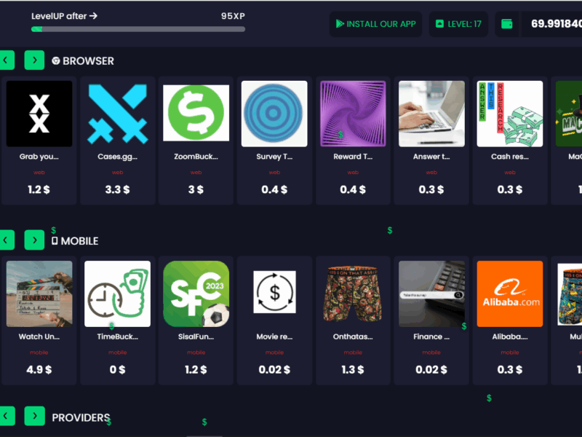Click the Cash res... card title
582x437 pixels.
[510, 157]
